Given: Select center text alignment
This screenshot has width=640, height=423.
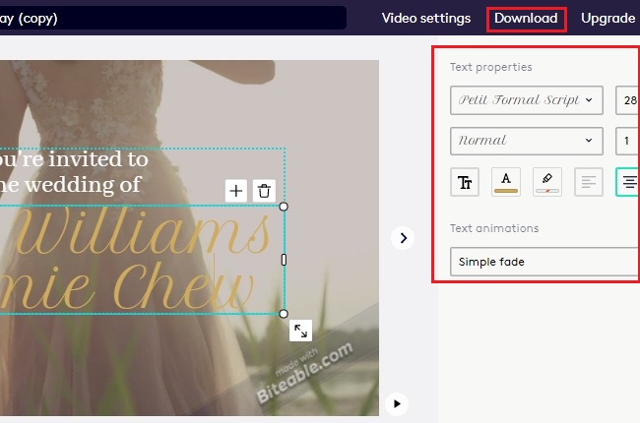Looking at the screenshot, I should tap(628, 182).
